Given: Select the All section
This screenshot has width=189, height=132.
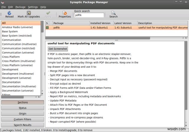Looking at the screenshot, I should 21,23.
